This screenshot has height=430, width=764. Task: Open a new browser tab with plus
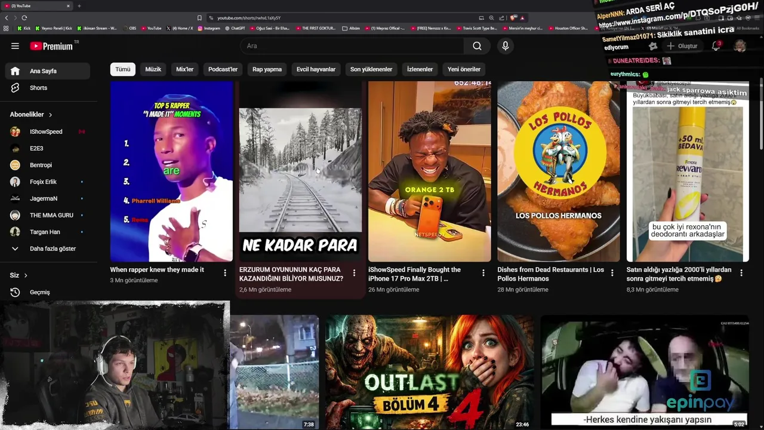(79, 6)
